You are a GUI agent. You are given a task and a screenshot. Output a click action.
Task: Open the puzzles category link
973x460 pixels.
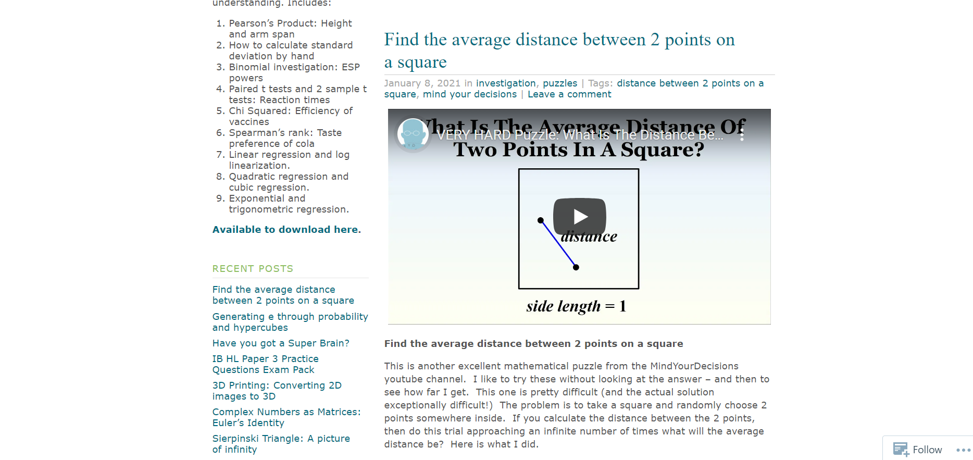(560, 83)
